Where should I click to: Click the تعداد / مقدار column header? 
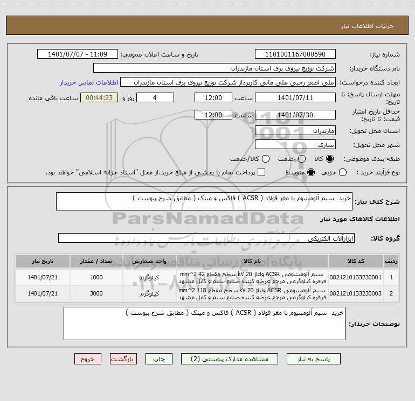point(96,262)
